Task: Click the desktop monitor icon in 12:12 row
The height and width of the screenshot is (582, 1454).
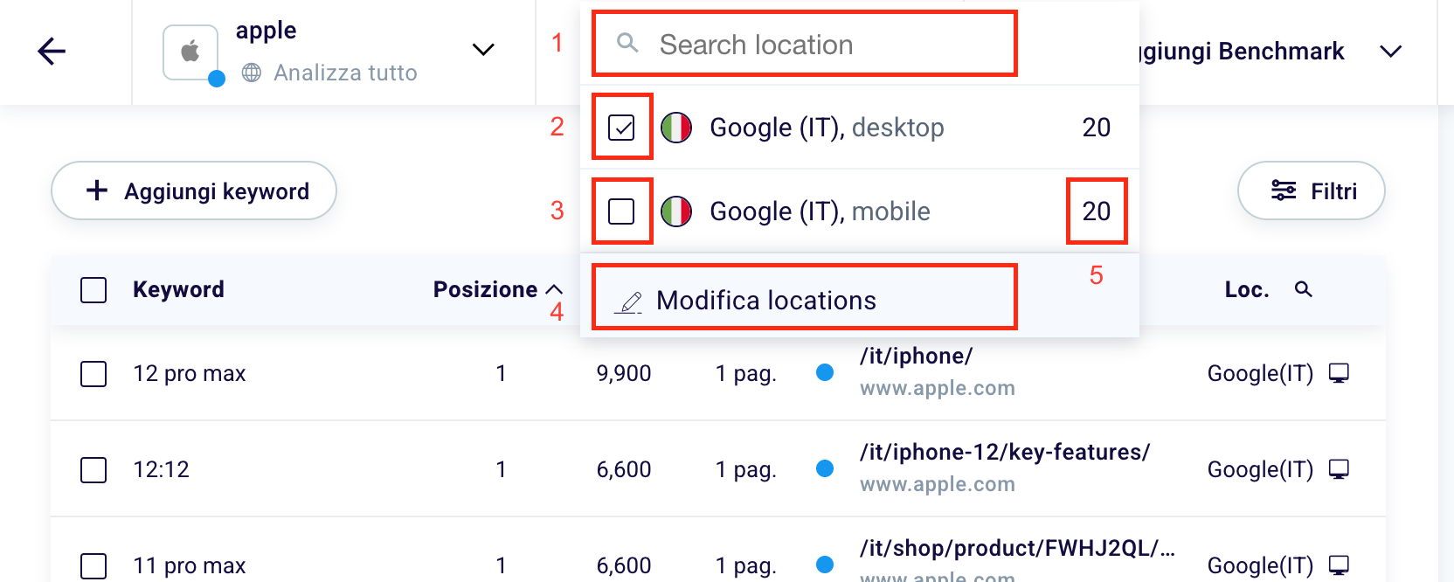Action: (x=1339, y=470)
